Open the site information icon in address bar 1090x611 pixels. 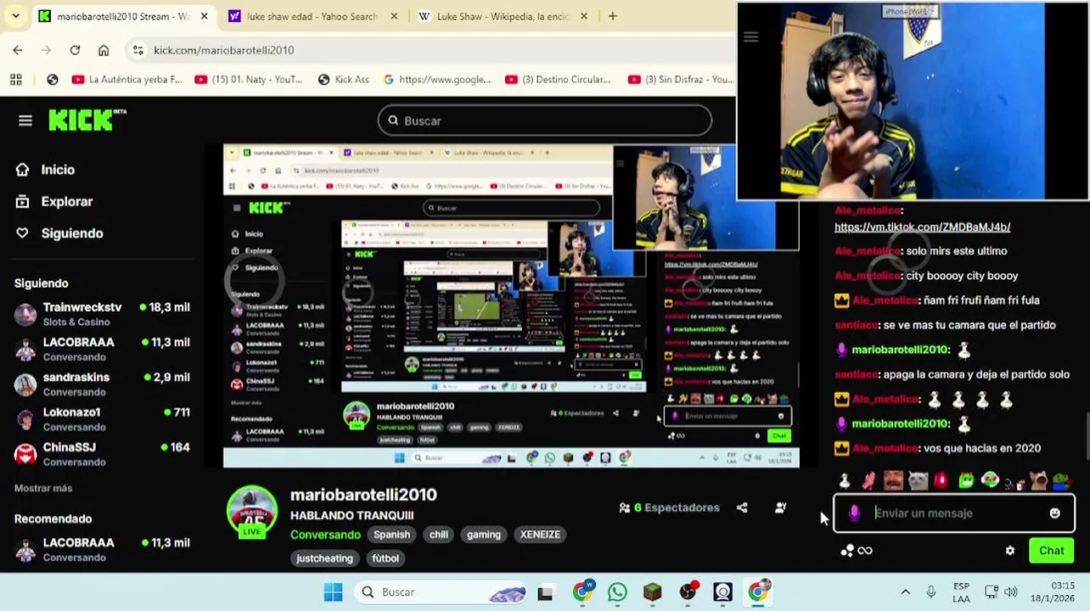138,50
